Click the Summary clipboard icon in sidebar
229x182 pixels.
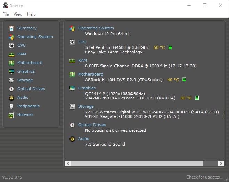tap(11, 28)
